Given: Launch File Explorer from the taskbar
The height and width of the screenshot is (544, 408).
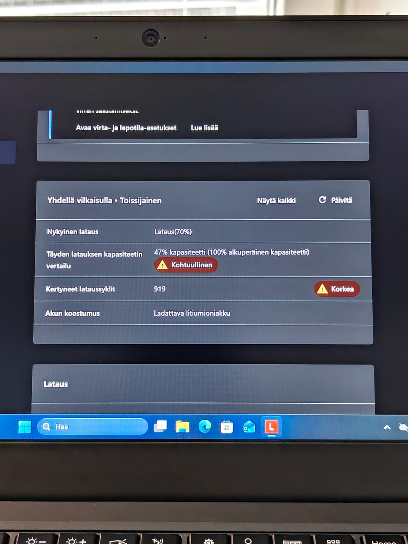Looking at the screenshot, I should [182, 426].
